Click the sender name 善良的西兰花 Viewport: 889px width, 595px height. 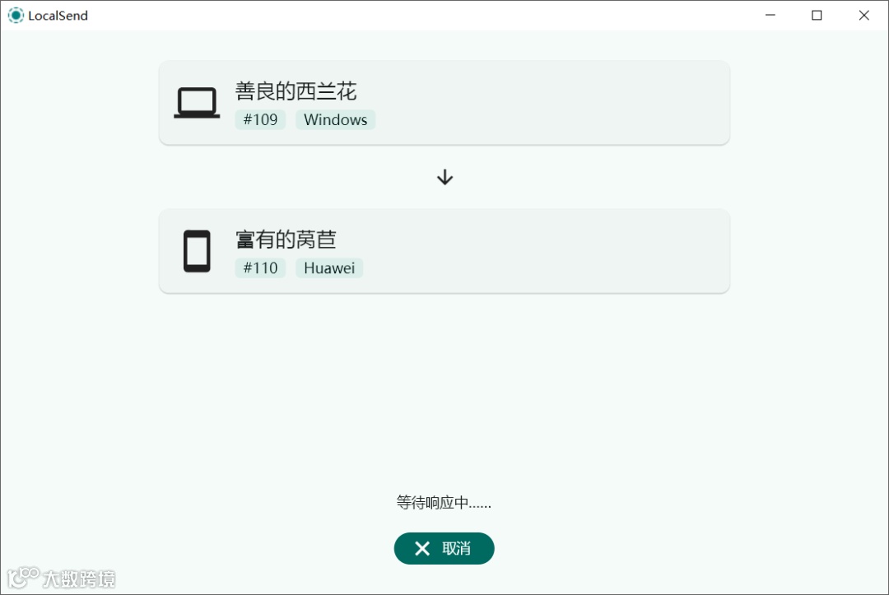point(296,91)
